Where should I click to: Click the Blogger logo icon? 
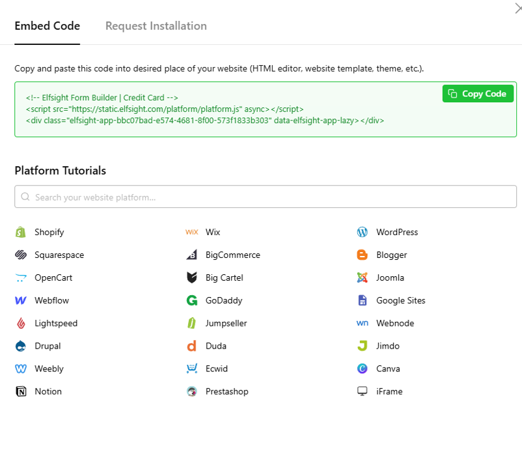pyautogui.click(x=362, y=255)
